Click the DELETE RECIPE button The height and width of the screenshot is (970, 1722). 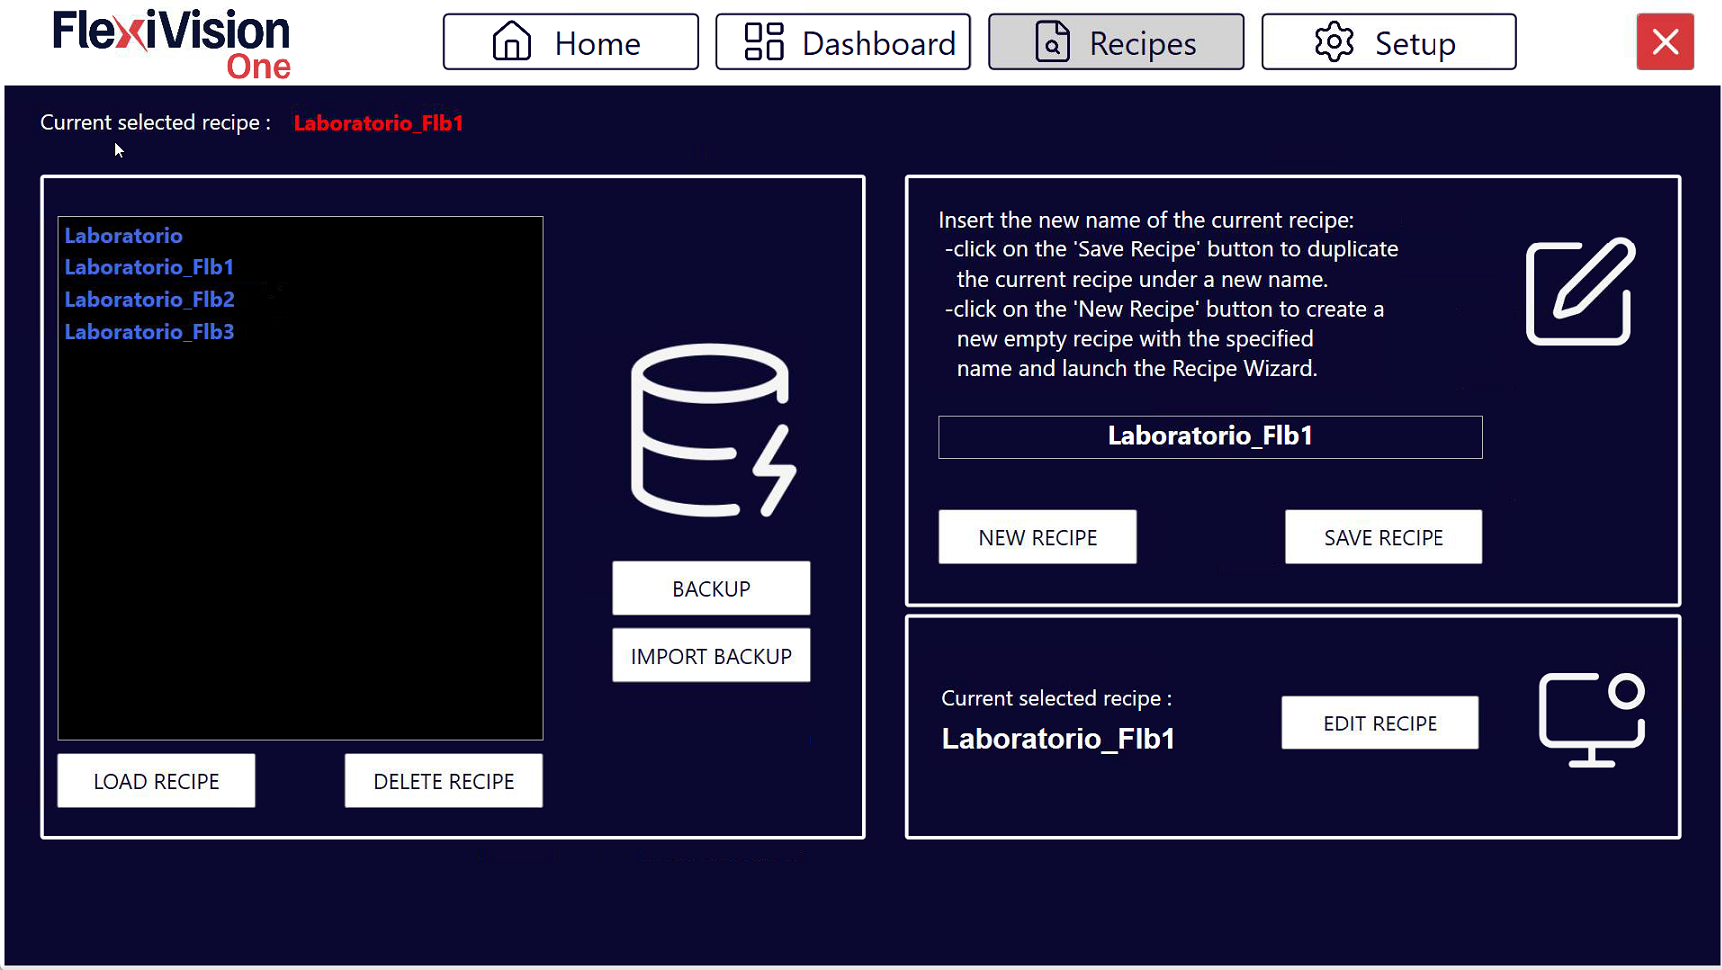(x=444, y=781)
